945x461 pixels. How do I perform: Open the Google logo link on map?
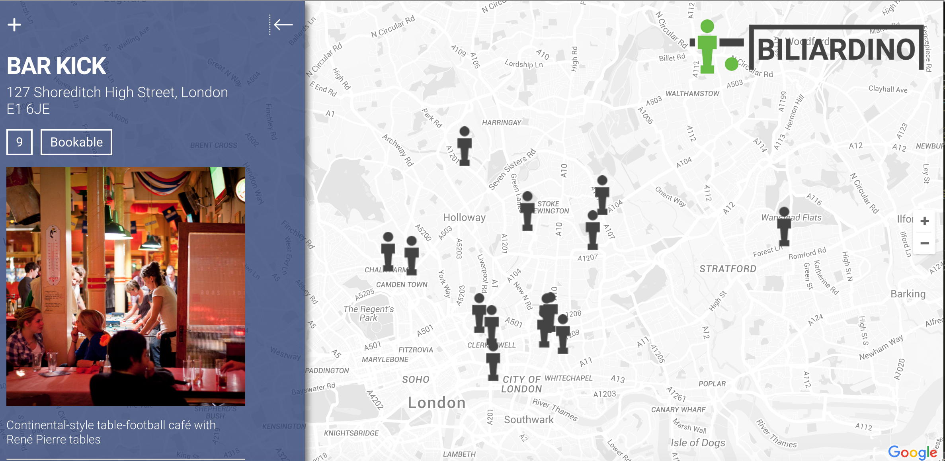click(x=912, y=452)
